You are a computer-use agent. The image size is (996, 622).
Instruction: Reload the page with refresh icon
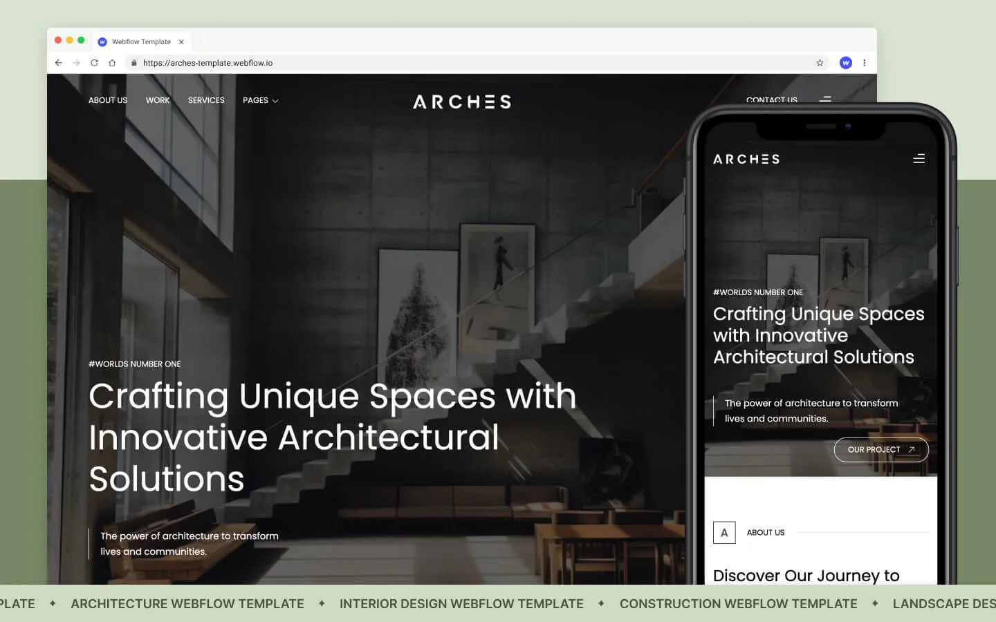(x=94, y=63)
